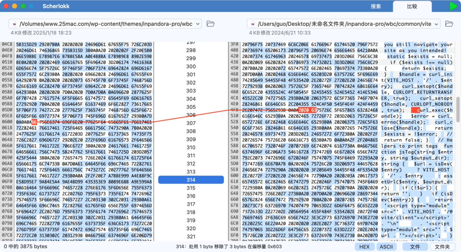Click the red highlighted byte 66 in left pane
461x252 pixels.
tap(34, 122)
